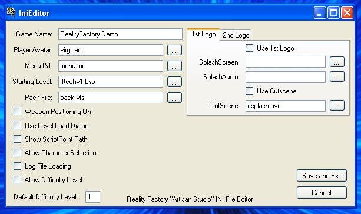Click the IniEditor title bar app icon

(x=11, y=12)
